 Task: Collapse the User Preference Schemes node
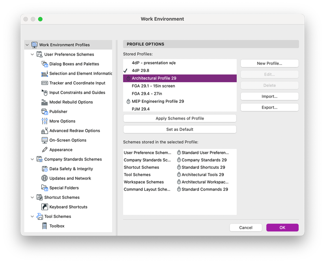[32, 54]
